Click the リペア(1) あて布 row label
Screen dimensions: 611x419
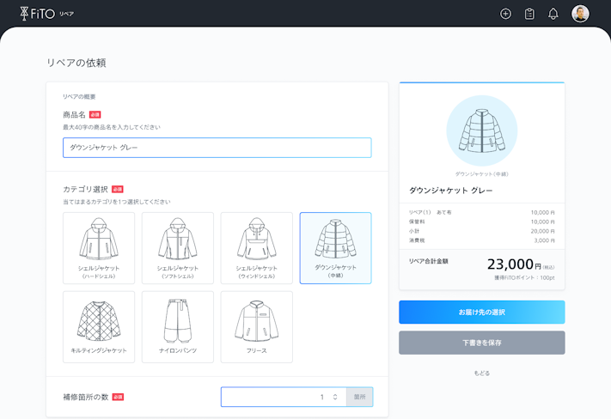coord(431,213)
